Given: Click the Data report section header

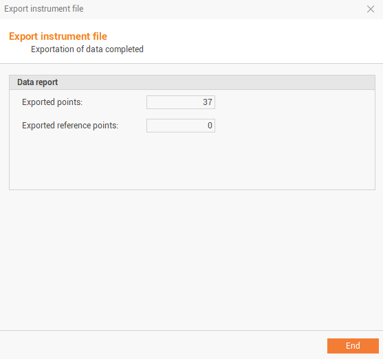Looking at the screenshot, I should [192, 82].
